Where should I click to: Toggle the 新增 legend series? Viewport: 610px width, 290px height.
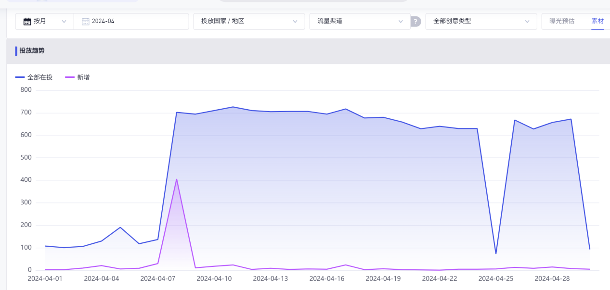click(x=83, y=77)
